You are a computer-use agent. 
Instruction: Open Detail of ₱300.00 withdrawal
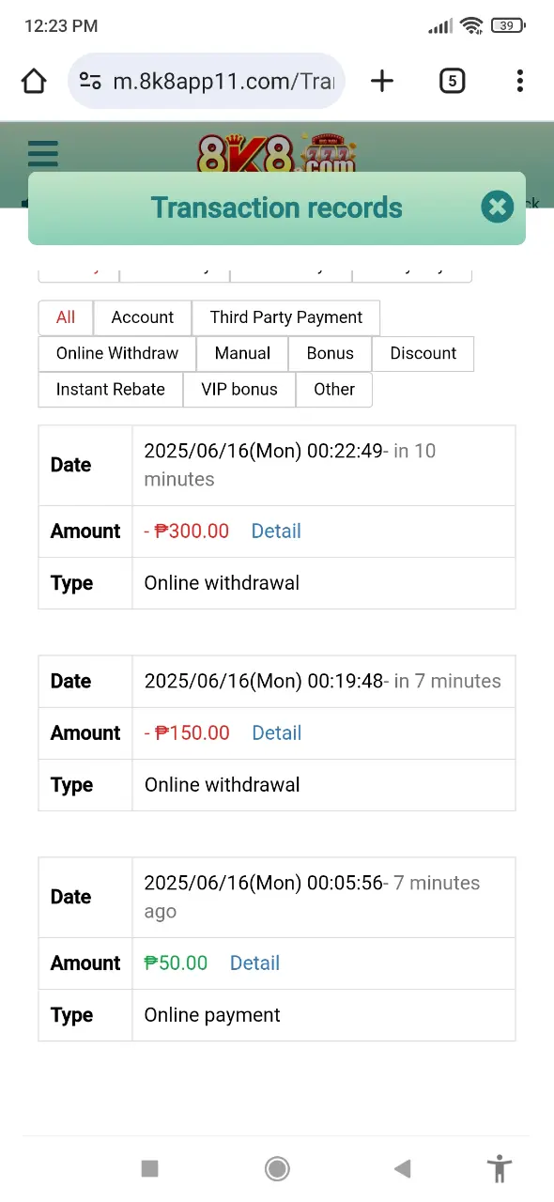pos(276,531)
